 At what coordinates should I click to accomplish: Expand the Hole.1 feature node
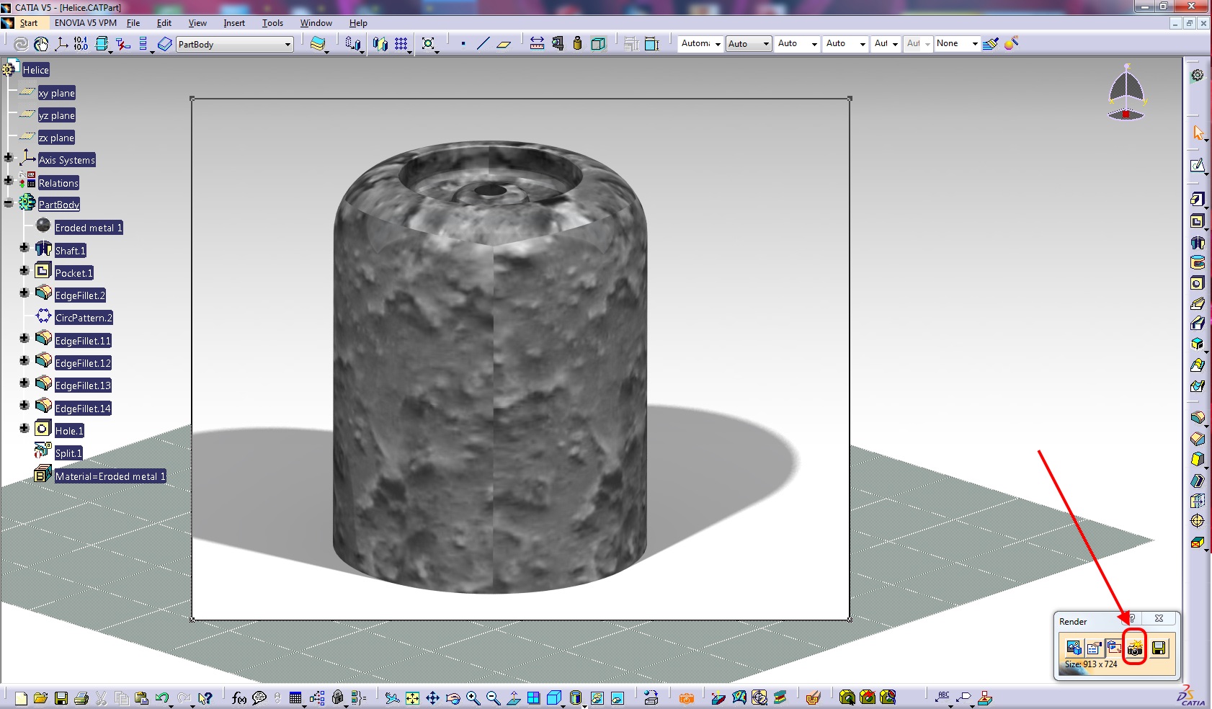(x=24, y=428)
